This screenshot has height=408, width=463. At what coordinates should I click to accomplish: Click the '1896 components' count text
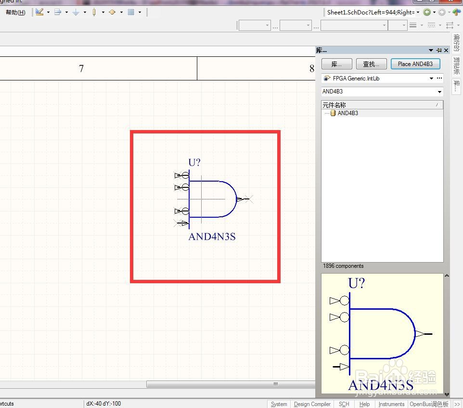point(343,266)
